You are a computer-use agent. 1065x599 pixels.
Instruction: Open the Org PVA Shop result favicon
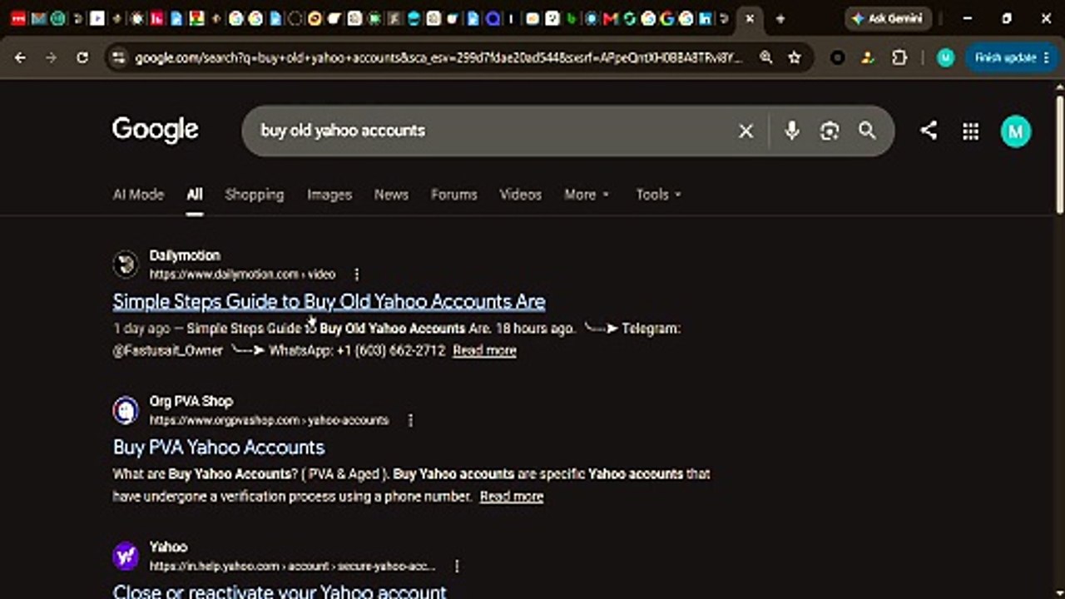(126, 410)
